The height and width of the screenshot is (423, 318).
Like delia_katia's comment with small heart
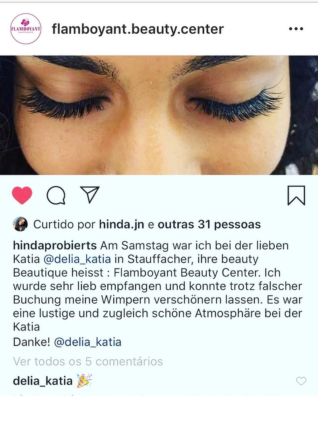coord(301,381)
